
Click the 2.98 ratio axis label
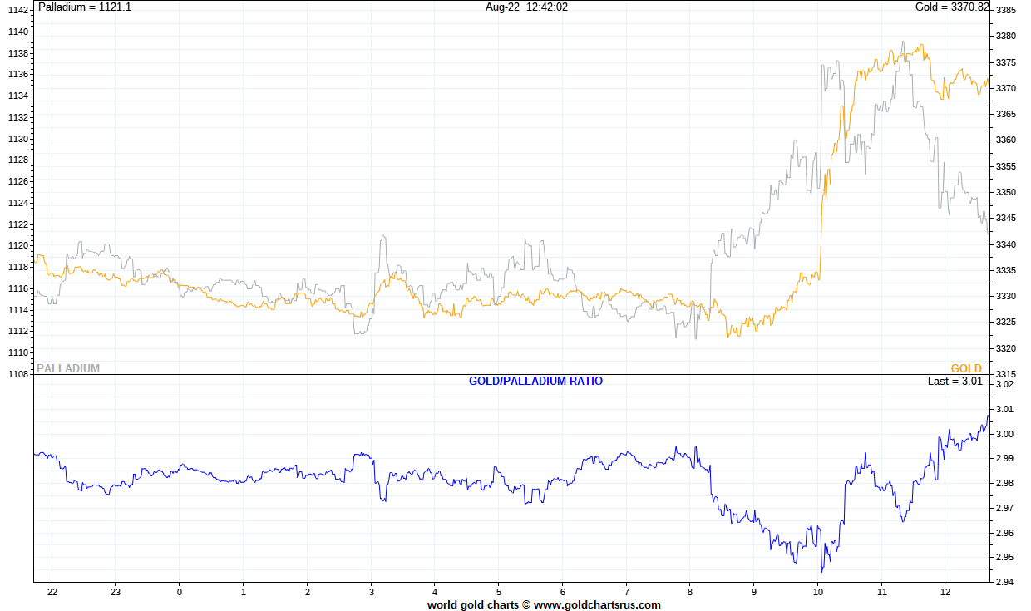pyautogui.click(x=1004, y=483)
